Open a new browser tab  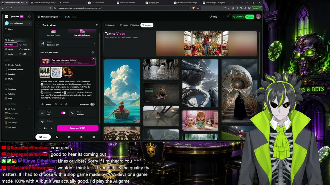click(232, 3)
